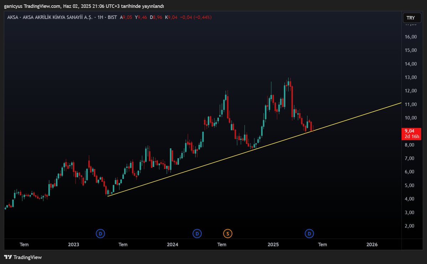Click the 16,00 price axis label
Screen dimensions: 427x264
(x=411, y=37)
